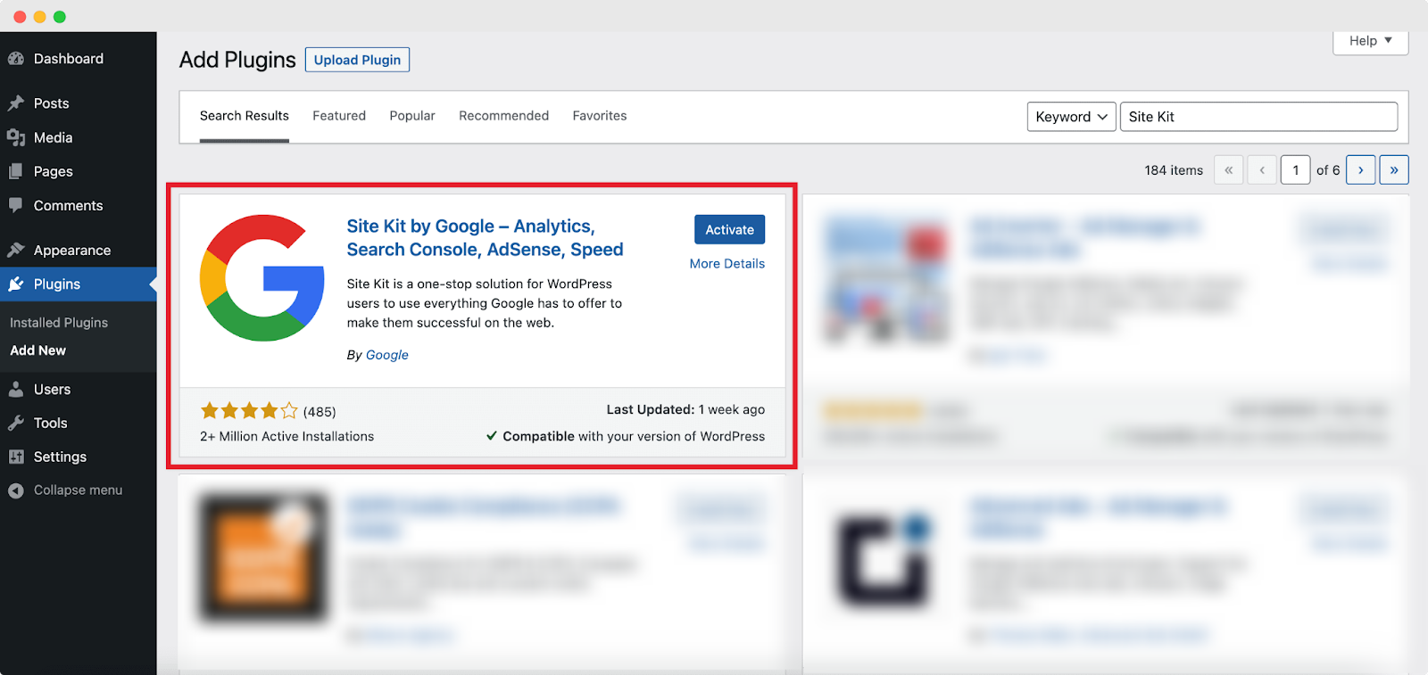The image size is (1428, 675).
Task: Switch to the Favorites tab
Action: (x=600, y=116)
